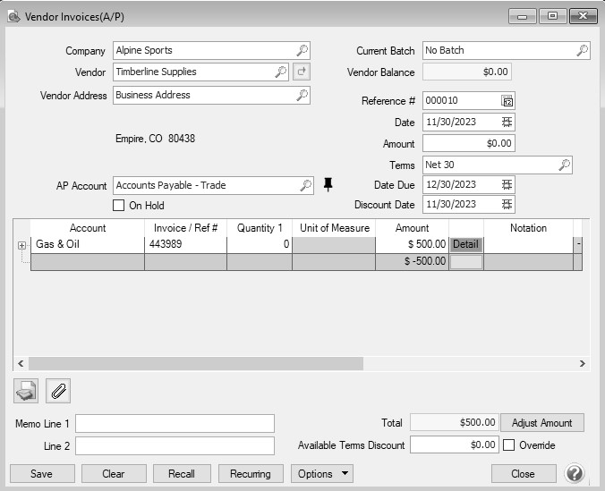Screen dimensions: 605x491
Task: Enable the On Hold checkbox
Action: pyautogui.click(x=119, y=206)
